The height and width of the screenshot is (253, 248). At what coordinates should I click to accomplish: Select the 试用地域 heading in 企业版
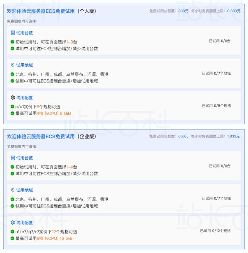click(24, 190)
